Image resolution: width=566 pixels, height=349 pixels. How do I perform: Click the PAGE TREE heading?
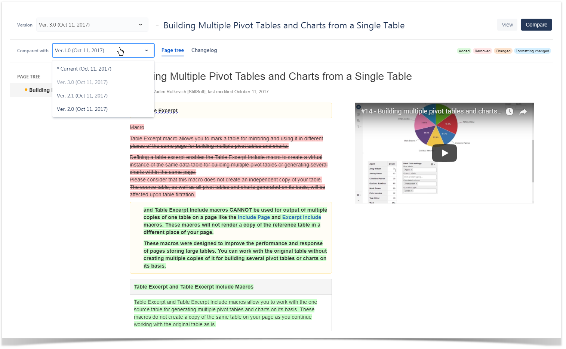click(29, 77)
